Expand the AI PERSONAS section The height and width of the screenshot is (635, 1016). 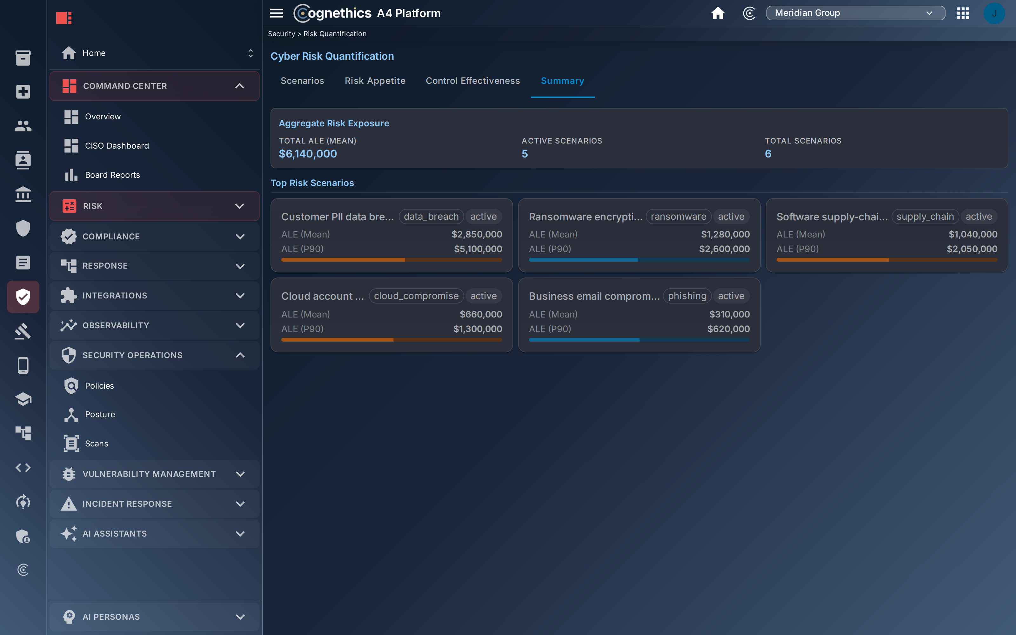(x=155, y=617)
